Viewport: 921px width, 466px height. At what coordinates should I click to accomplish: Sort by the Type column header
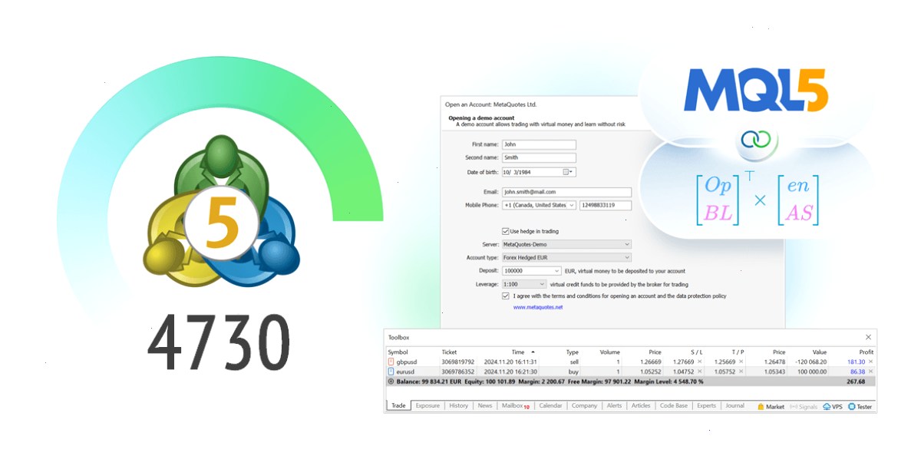tap(572, 352)
